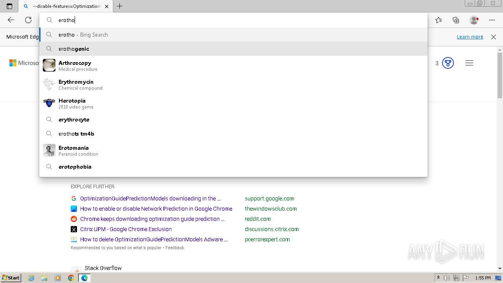503x283 pixels.
Task: Open Edge Settings and more menu
Action: pos(492,20)
